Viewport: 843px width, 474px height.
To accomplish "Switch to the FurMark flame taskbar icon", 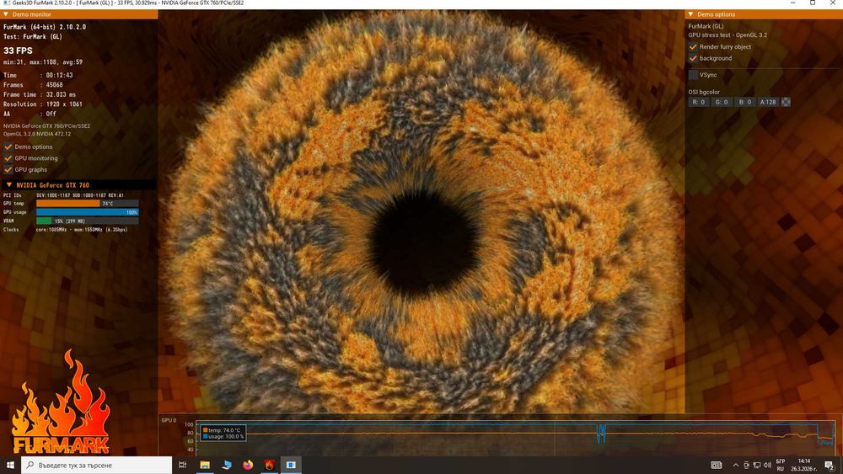I will [270, 465].
